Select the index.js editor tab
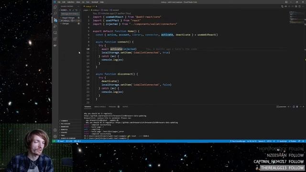Viewport: 306px width, 172px height. tap(89, 6)
